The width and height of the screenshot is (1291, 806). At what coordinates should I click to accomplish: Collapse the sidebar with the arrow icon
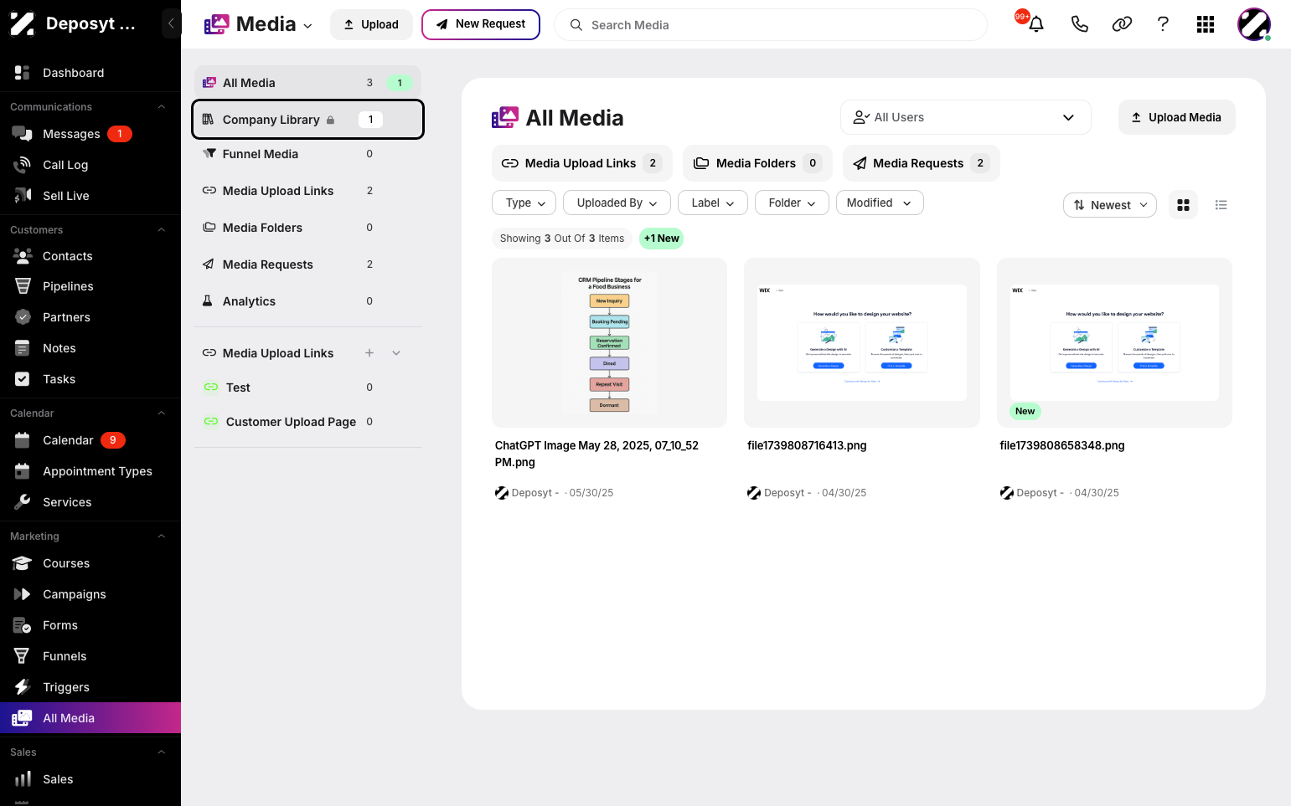click(171, 23)
